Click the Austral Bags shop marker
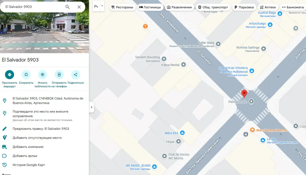 280,14
